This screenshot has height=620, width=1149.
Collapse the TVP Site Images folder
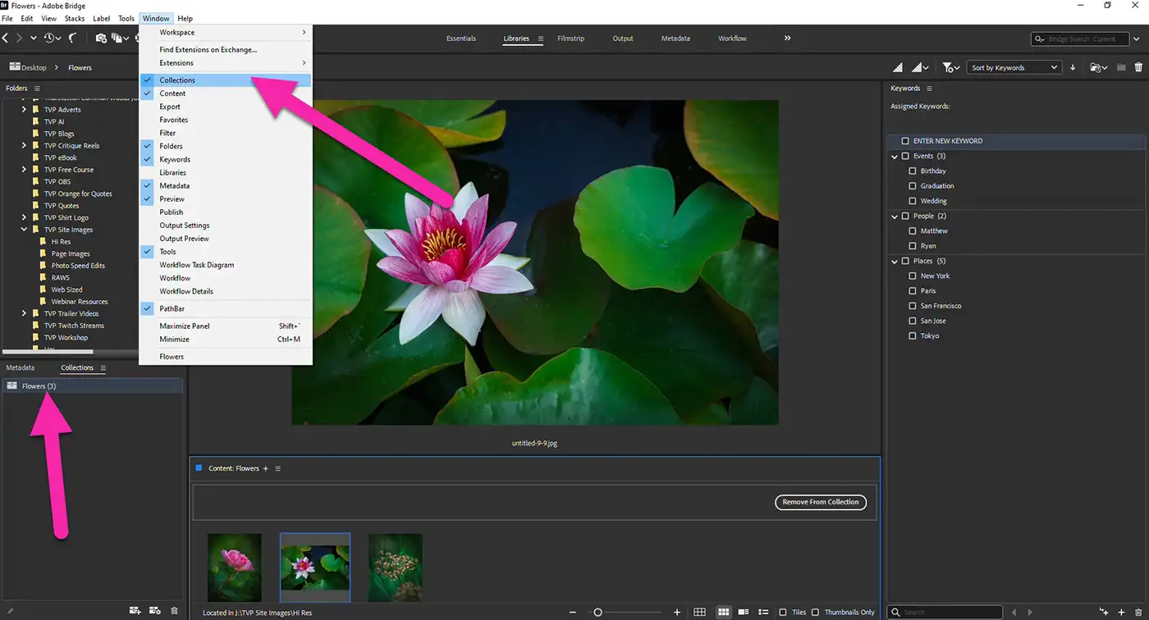pos(24,230)
